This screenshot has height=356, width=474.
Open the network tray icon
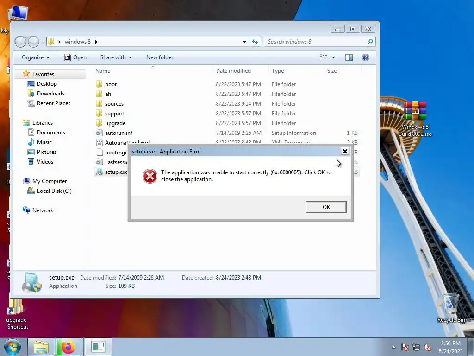[x=416, y=347]
